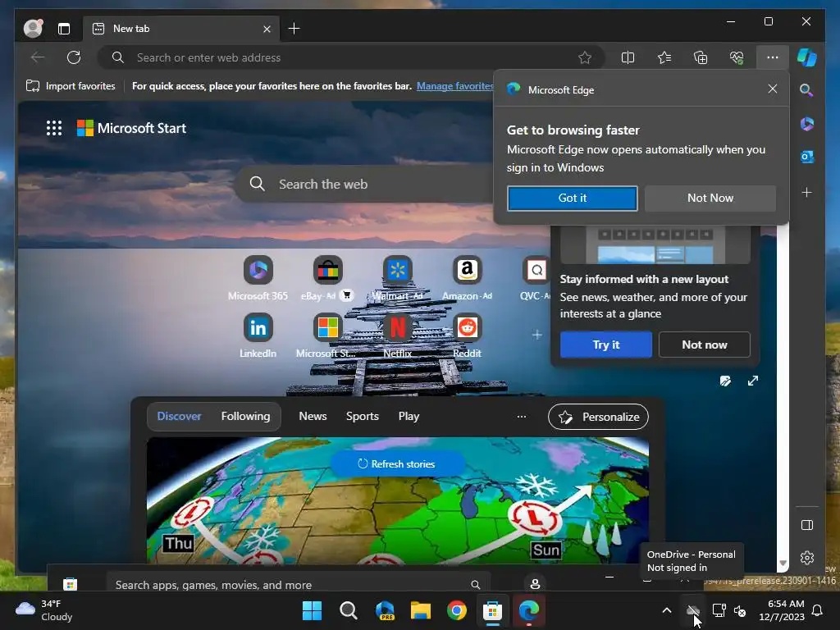Add a new quick link with plus

pos(536,335)
